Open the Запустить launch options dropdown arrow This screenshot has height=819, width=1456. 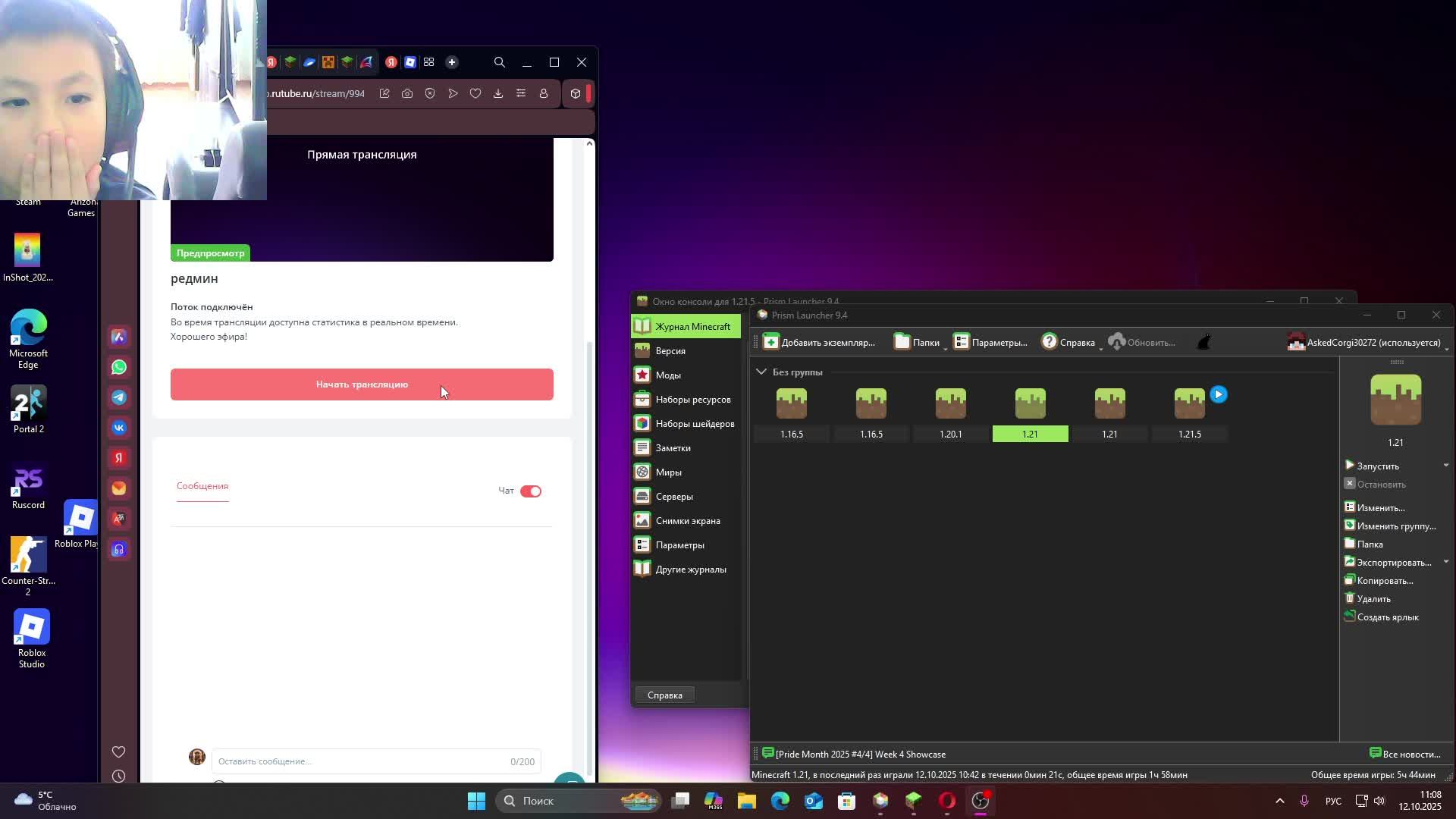[1445, 466]
